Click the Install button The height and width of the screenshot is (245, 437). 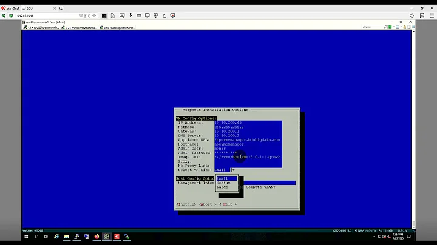point(186,204)
